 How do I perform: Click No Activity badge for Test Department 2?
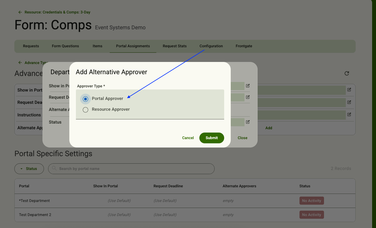311,215
